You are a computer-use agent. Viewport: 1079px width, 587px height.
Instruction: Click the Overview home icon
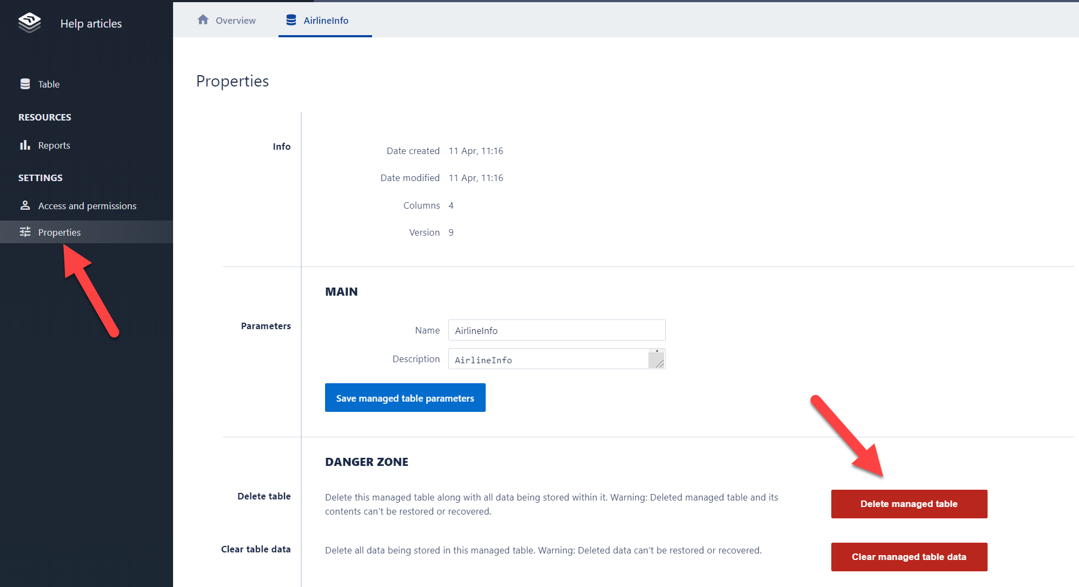(203, 20)
